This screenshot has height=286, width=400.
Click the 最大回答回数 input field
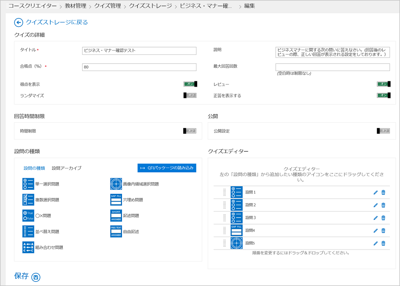click(x=332, y=67)
